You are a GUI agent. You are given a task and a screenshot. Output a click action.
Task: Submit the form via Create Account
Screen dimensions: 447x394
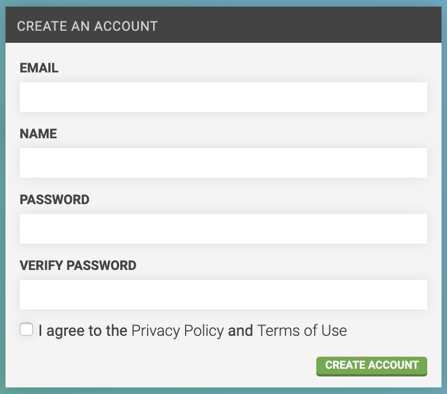tap(371, 365)
